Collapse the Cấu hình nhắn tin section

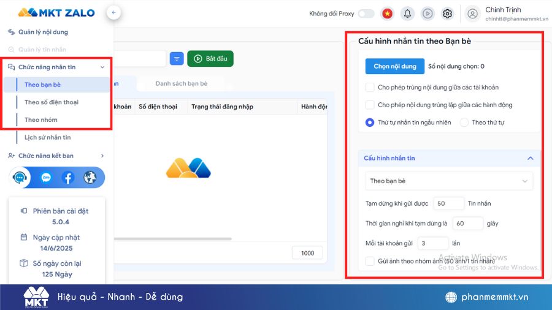530,158
